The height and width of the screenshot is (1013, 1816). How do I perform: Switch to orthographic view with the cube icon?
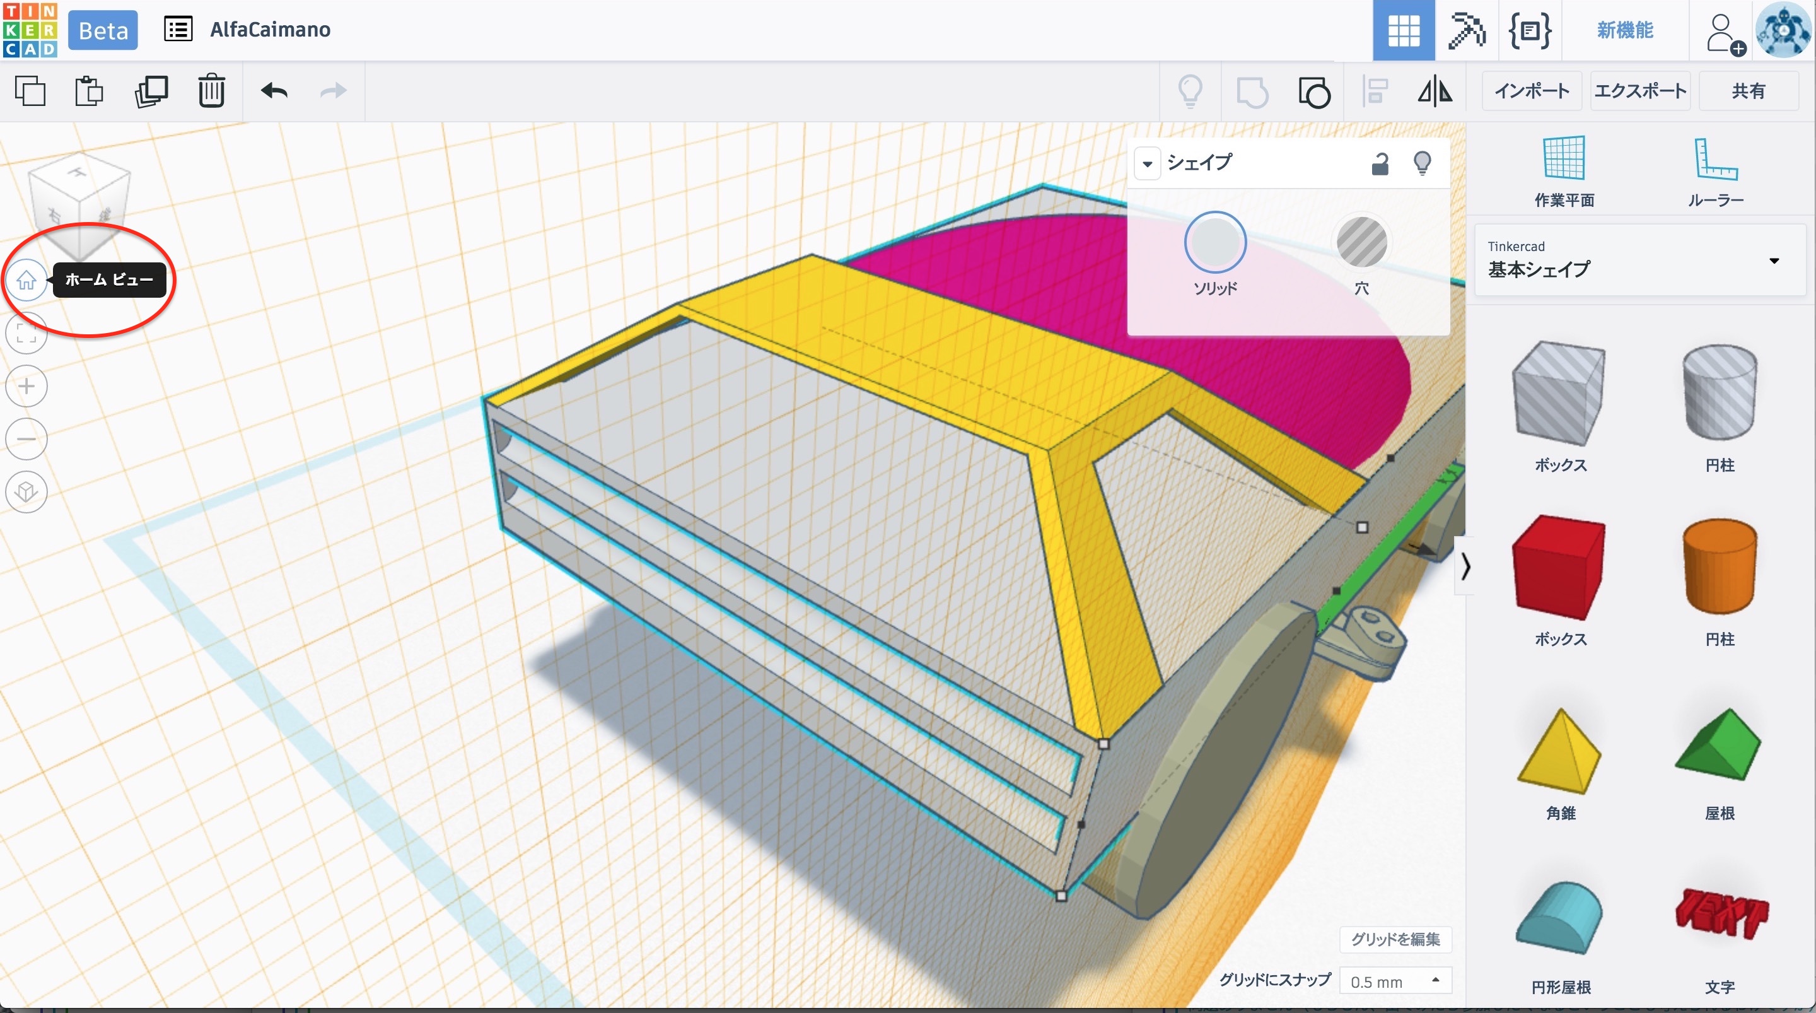26,491
